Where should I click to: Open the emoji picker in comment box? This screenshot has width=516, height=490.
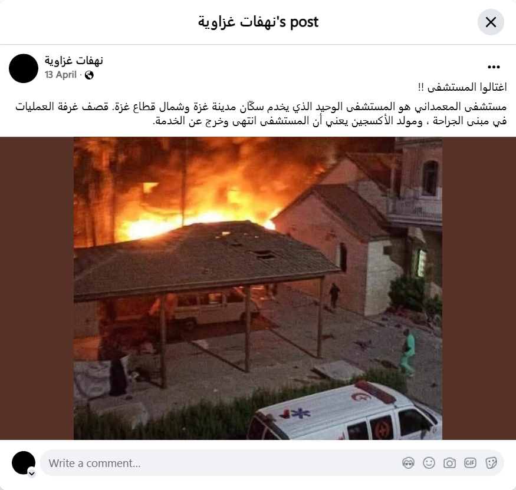[x=429, y=463]
